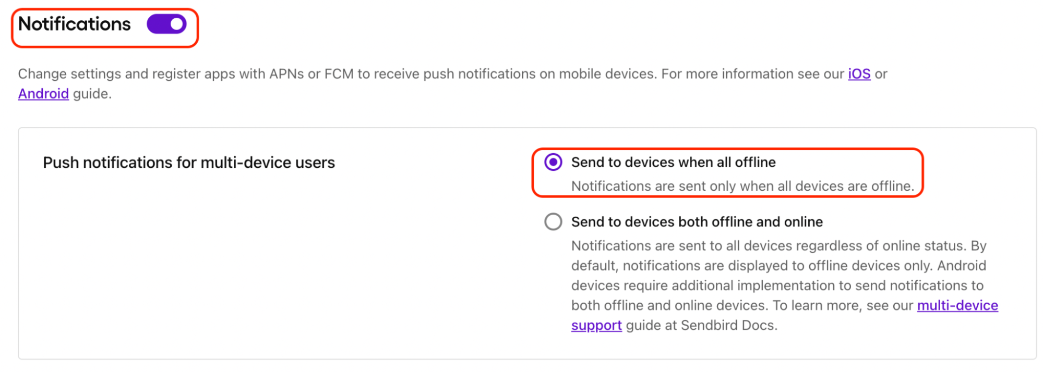Select the "Send to devices when all offline" radio button
The image size is (1043, 372).
pyautogui.click(x=553, y=162)
